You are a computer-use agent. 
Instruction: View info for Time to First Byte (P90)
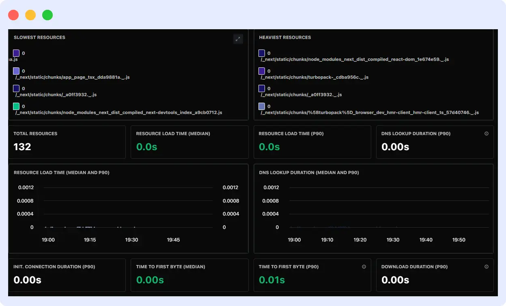364,267
